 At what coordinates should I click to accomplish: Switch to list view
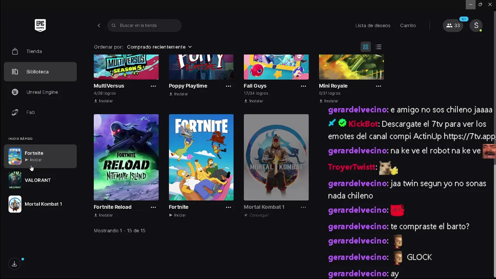coord(379,47)
